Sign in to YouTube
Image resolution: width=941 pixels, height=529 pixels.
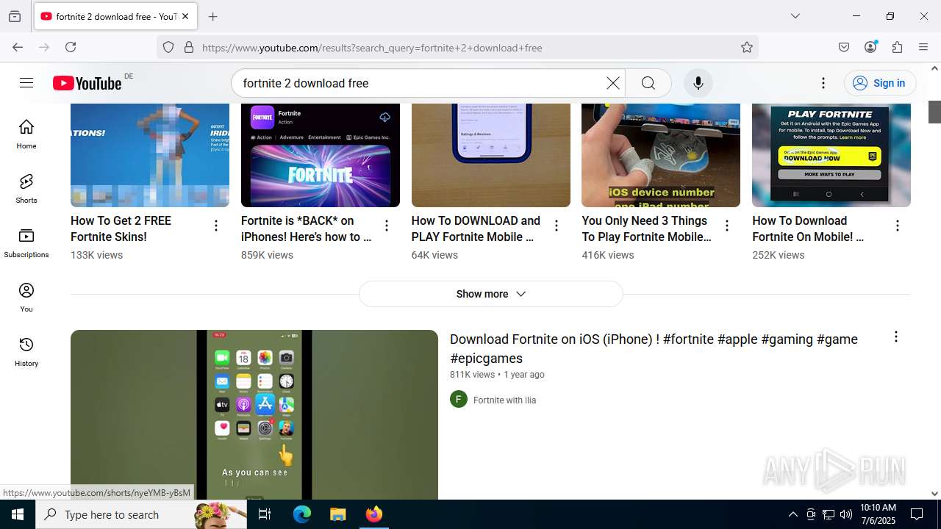880,83
